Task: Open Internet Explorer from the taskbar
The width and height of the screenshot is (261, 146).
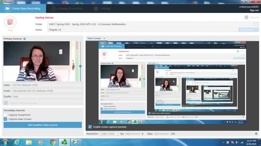Action: coord(17,142)
